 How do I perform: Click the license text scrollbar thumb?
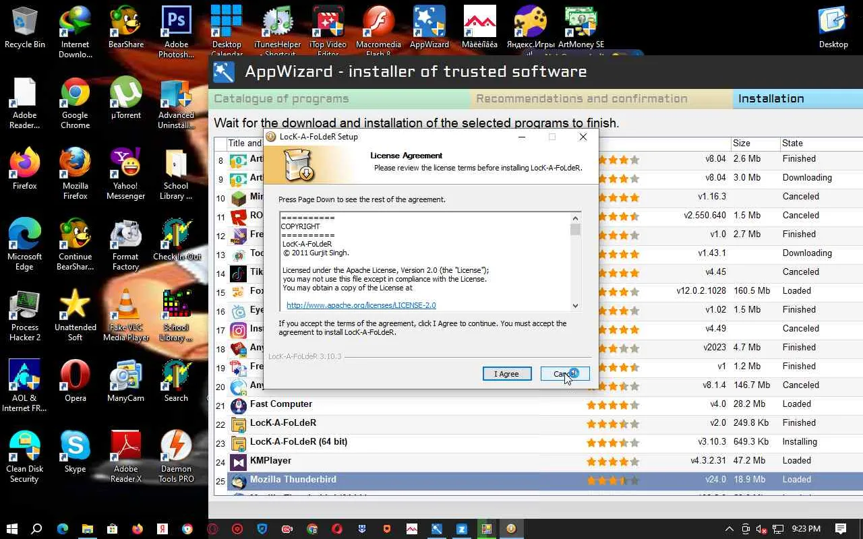(x=575, y=229)
